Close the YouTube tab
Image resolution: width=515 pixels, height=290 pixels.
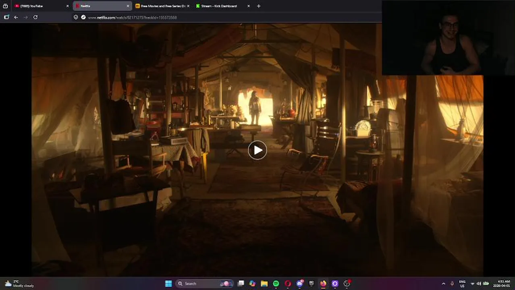(x=67, y=6)
